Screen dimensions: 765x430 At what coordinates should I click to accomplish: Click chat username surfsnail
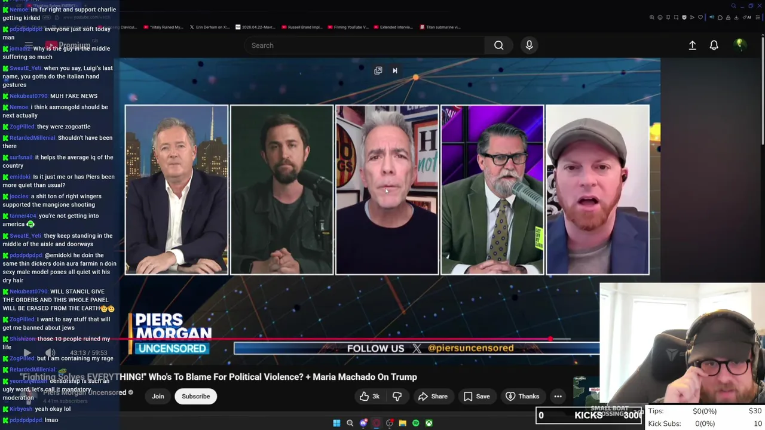[22, 157]
